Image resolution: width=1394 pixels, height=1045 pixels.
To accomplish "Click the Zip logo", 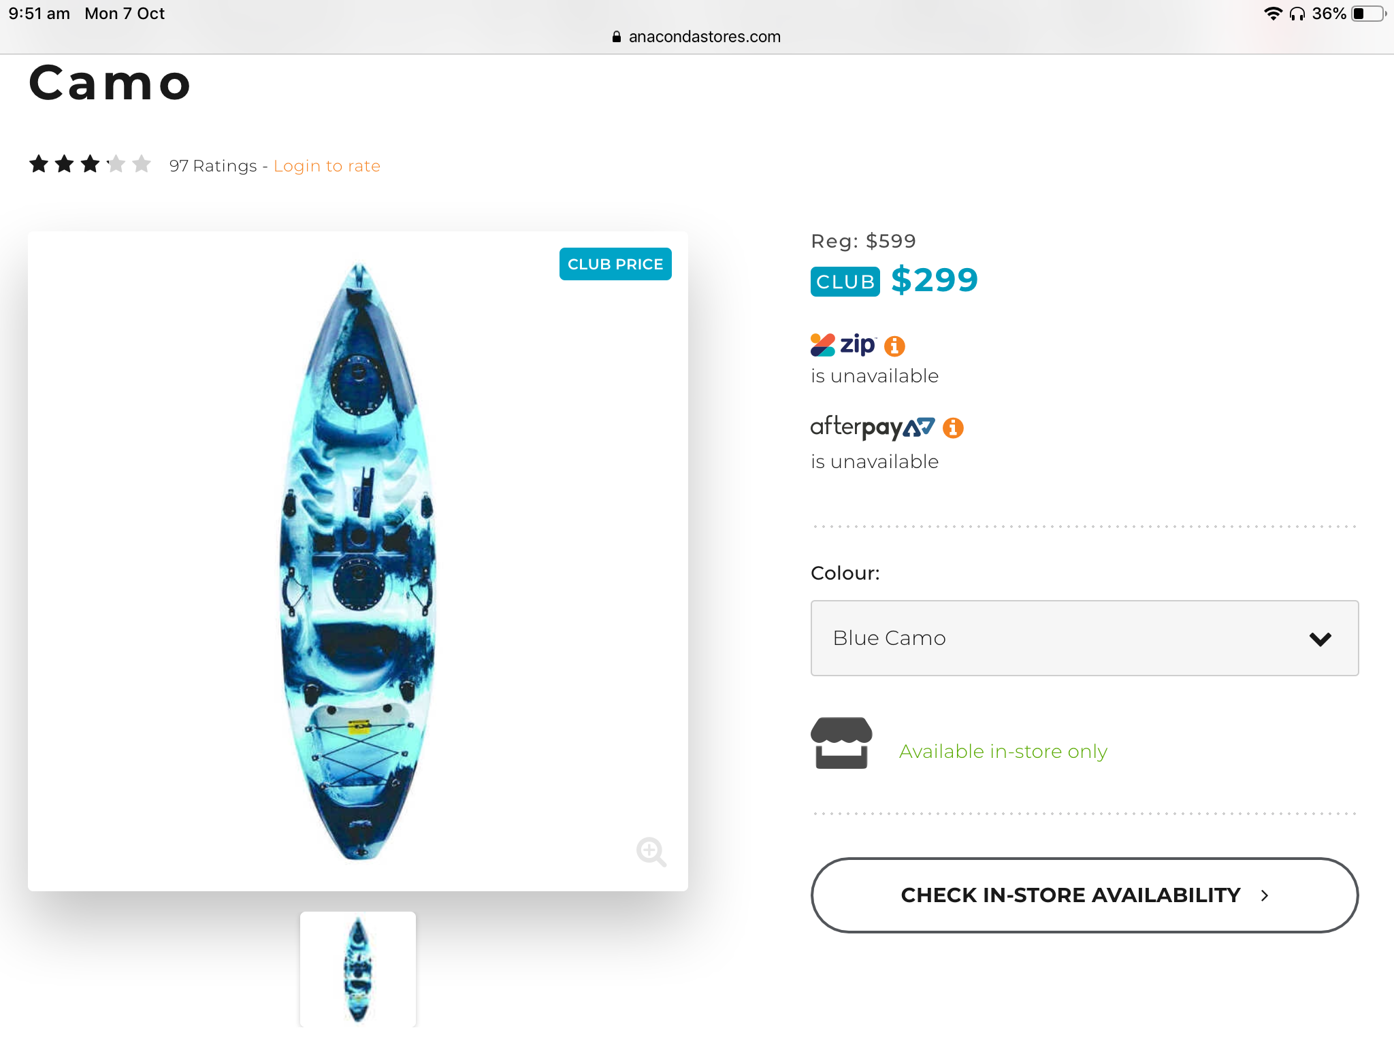I will coord(843,345).
